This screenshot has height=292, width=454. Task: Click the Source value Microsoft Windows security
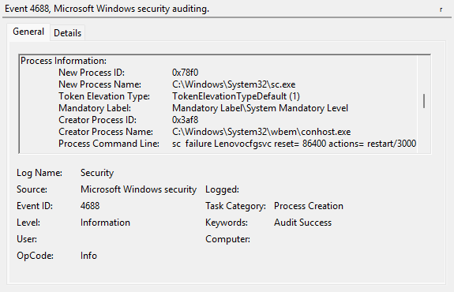(138, 189)
